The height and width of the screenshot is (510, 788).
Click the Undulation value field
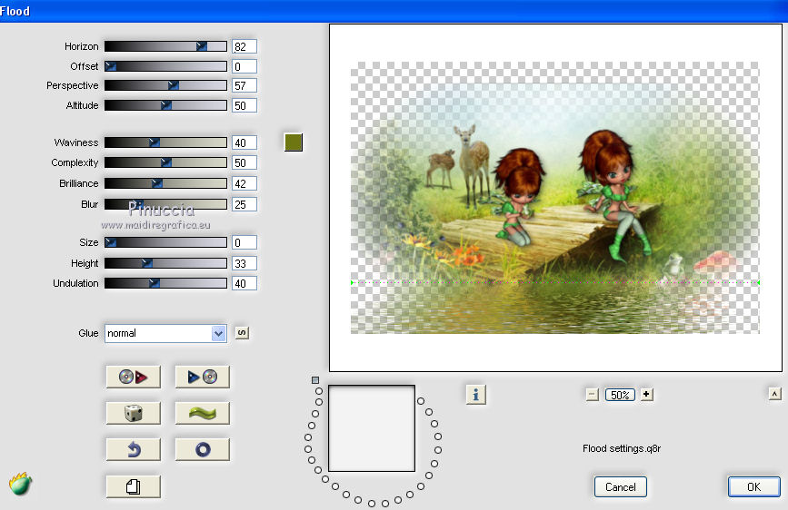[x=244, y=284]
